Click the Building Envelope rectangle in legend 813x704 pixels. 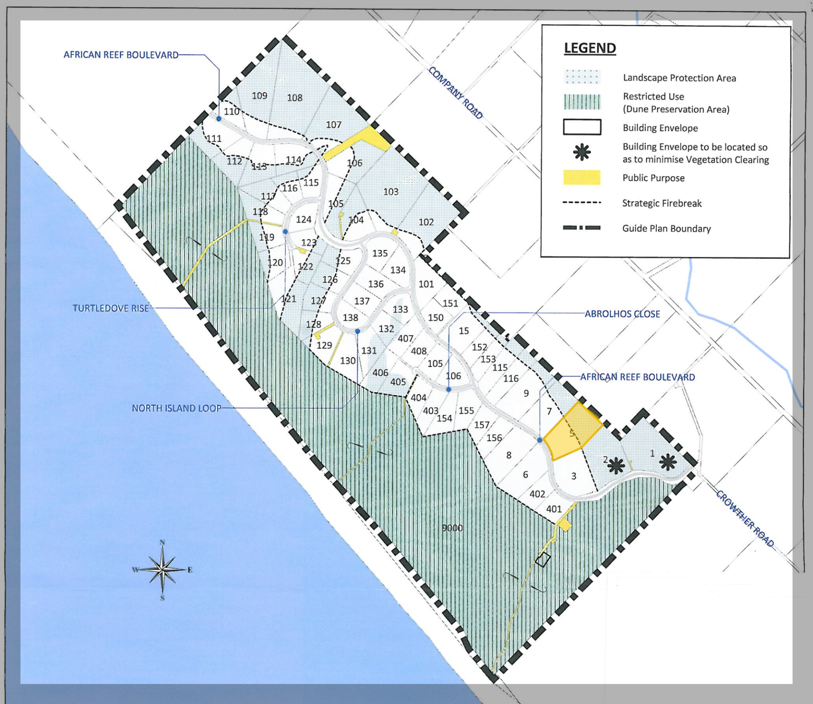(582, 127)
